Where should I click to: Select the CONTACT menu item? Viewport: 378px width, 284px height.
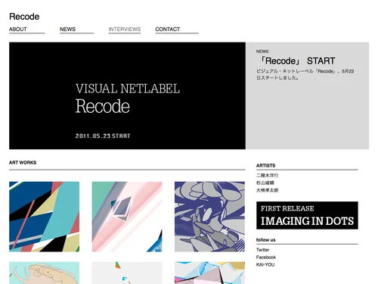coord(168,30)
